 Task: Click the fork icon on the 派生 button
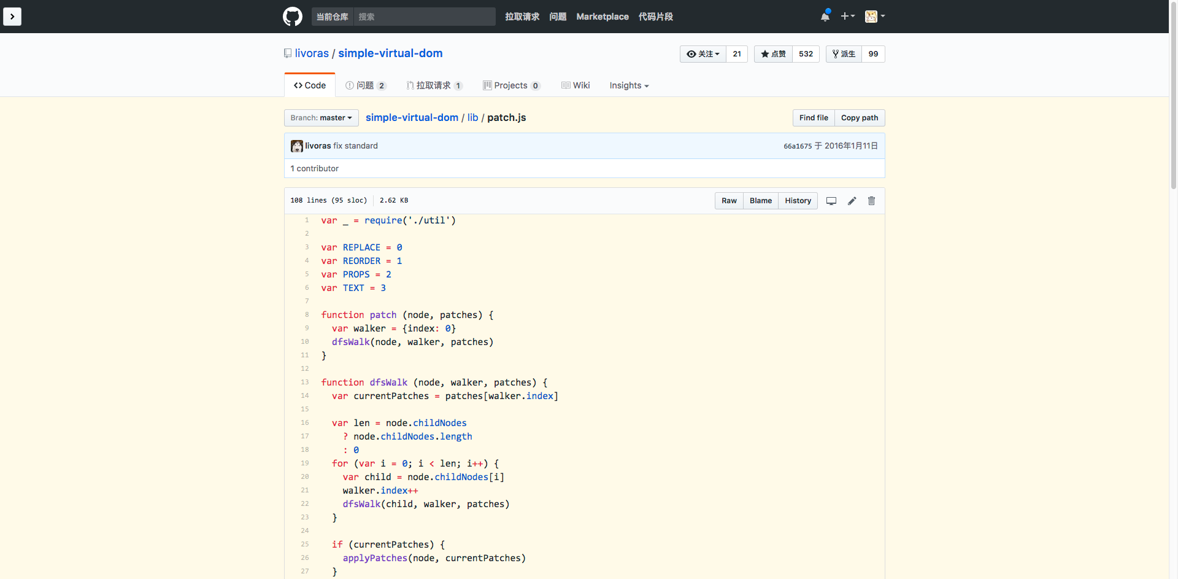click(x=836, y=54)
